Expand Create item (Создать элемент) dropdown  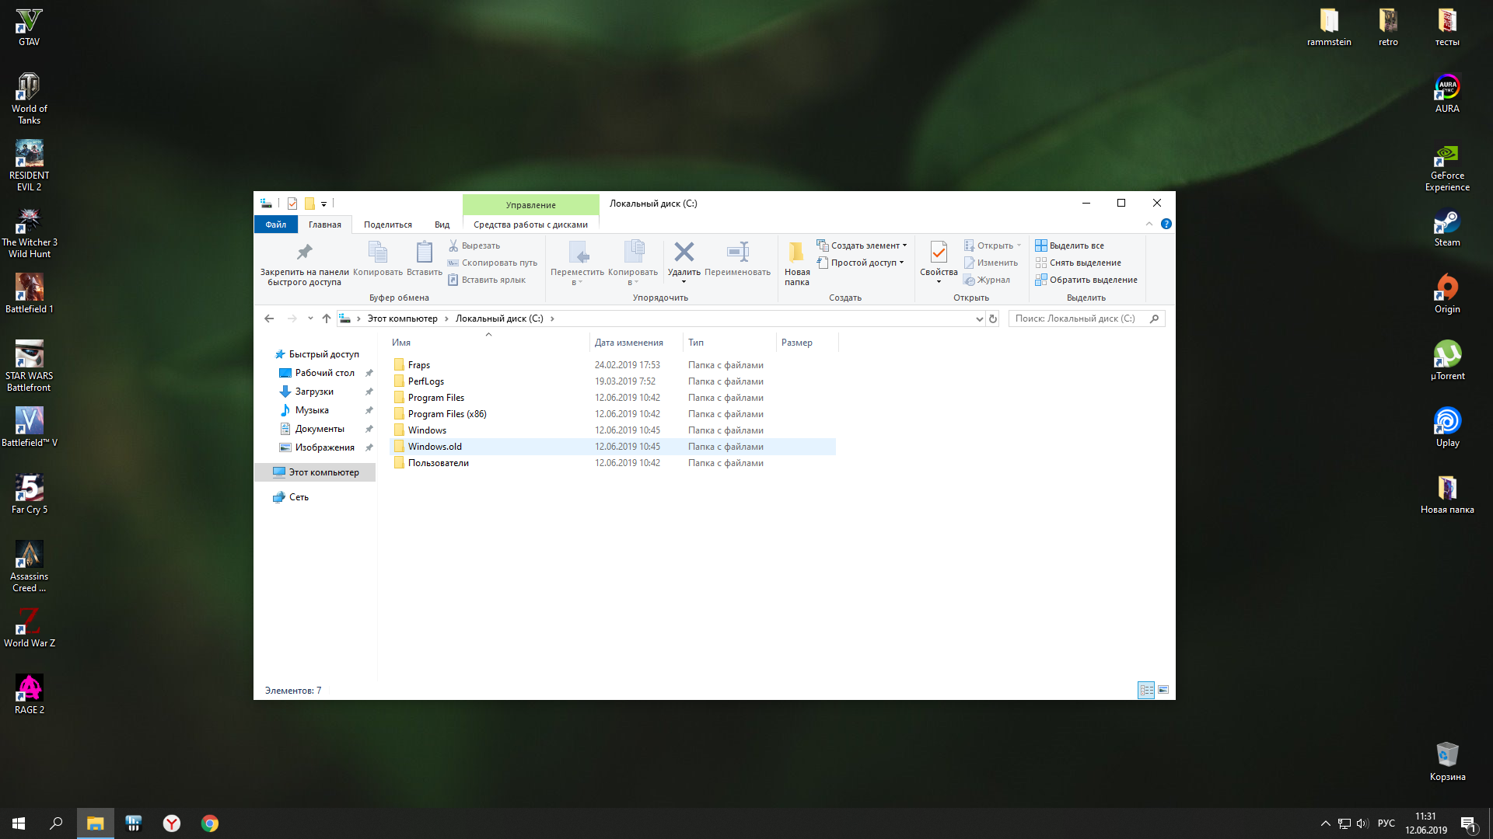tap(865, 245)
